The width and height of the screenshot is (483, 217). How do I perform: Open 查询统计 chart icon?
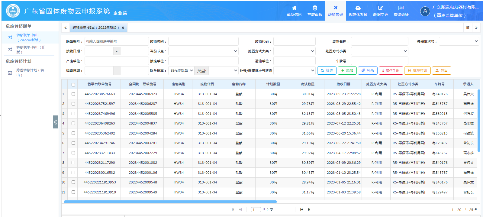click(x=401, y=8)
